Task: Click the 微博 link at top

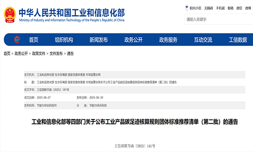Action: [x=248, y=8]
